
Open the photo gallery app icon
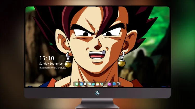[x=102, y=84]
